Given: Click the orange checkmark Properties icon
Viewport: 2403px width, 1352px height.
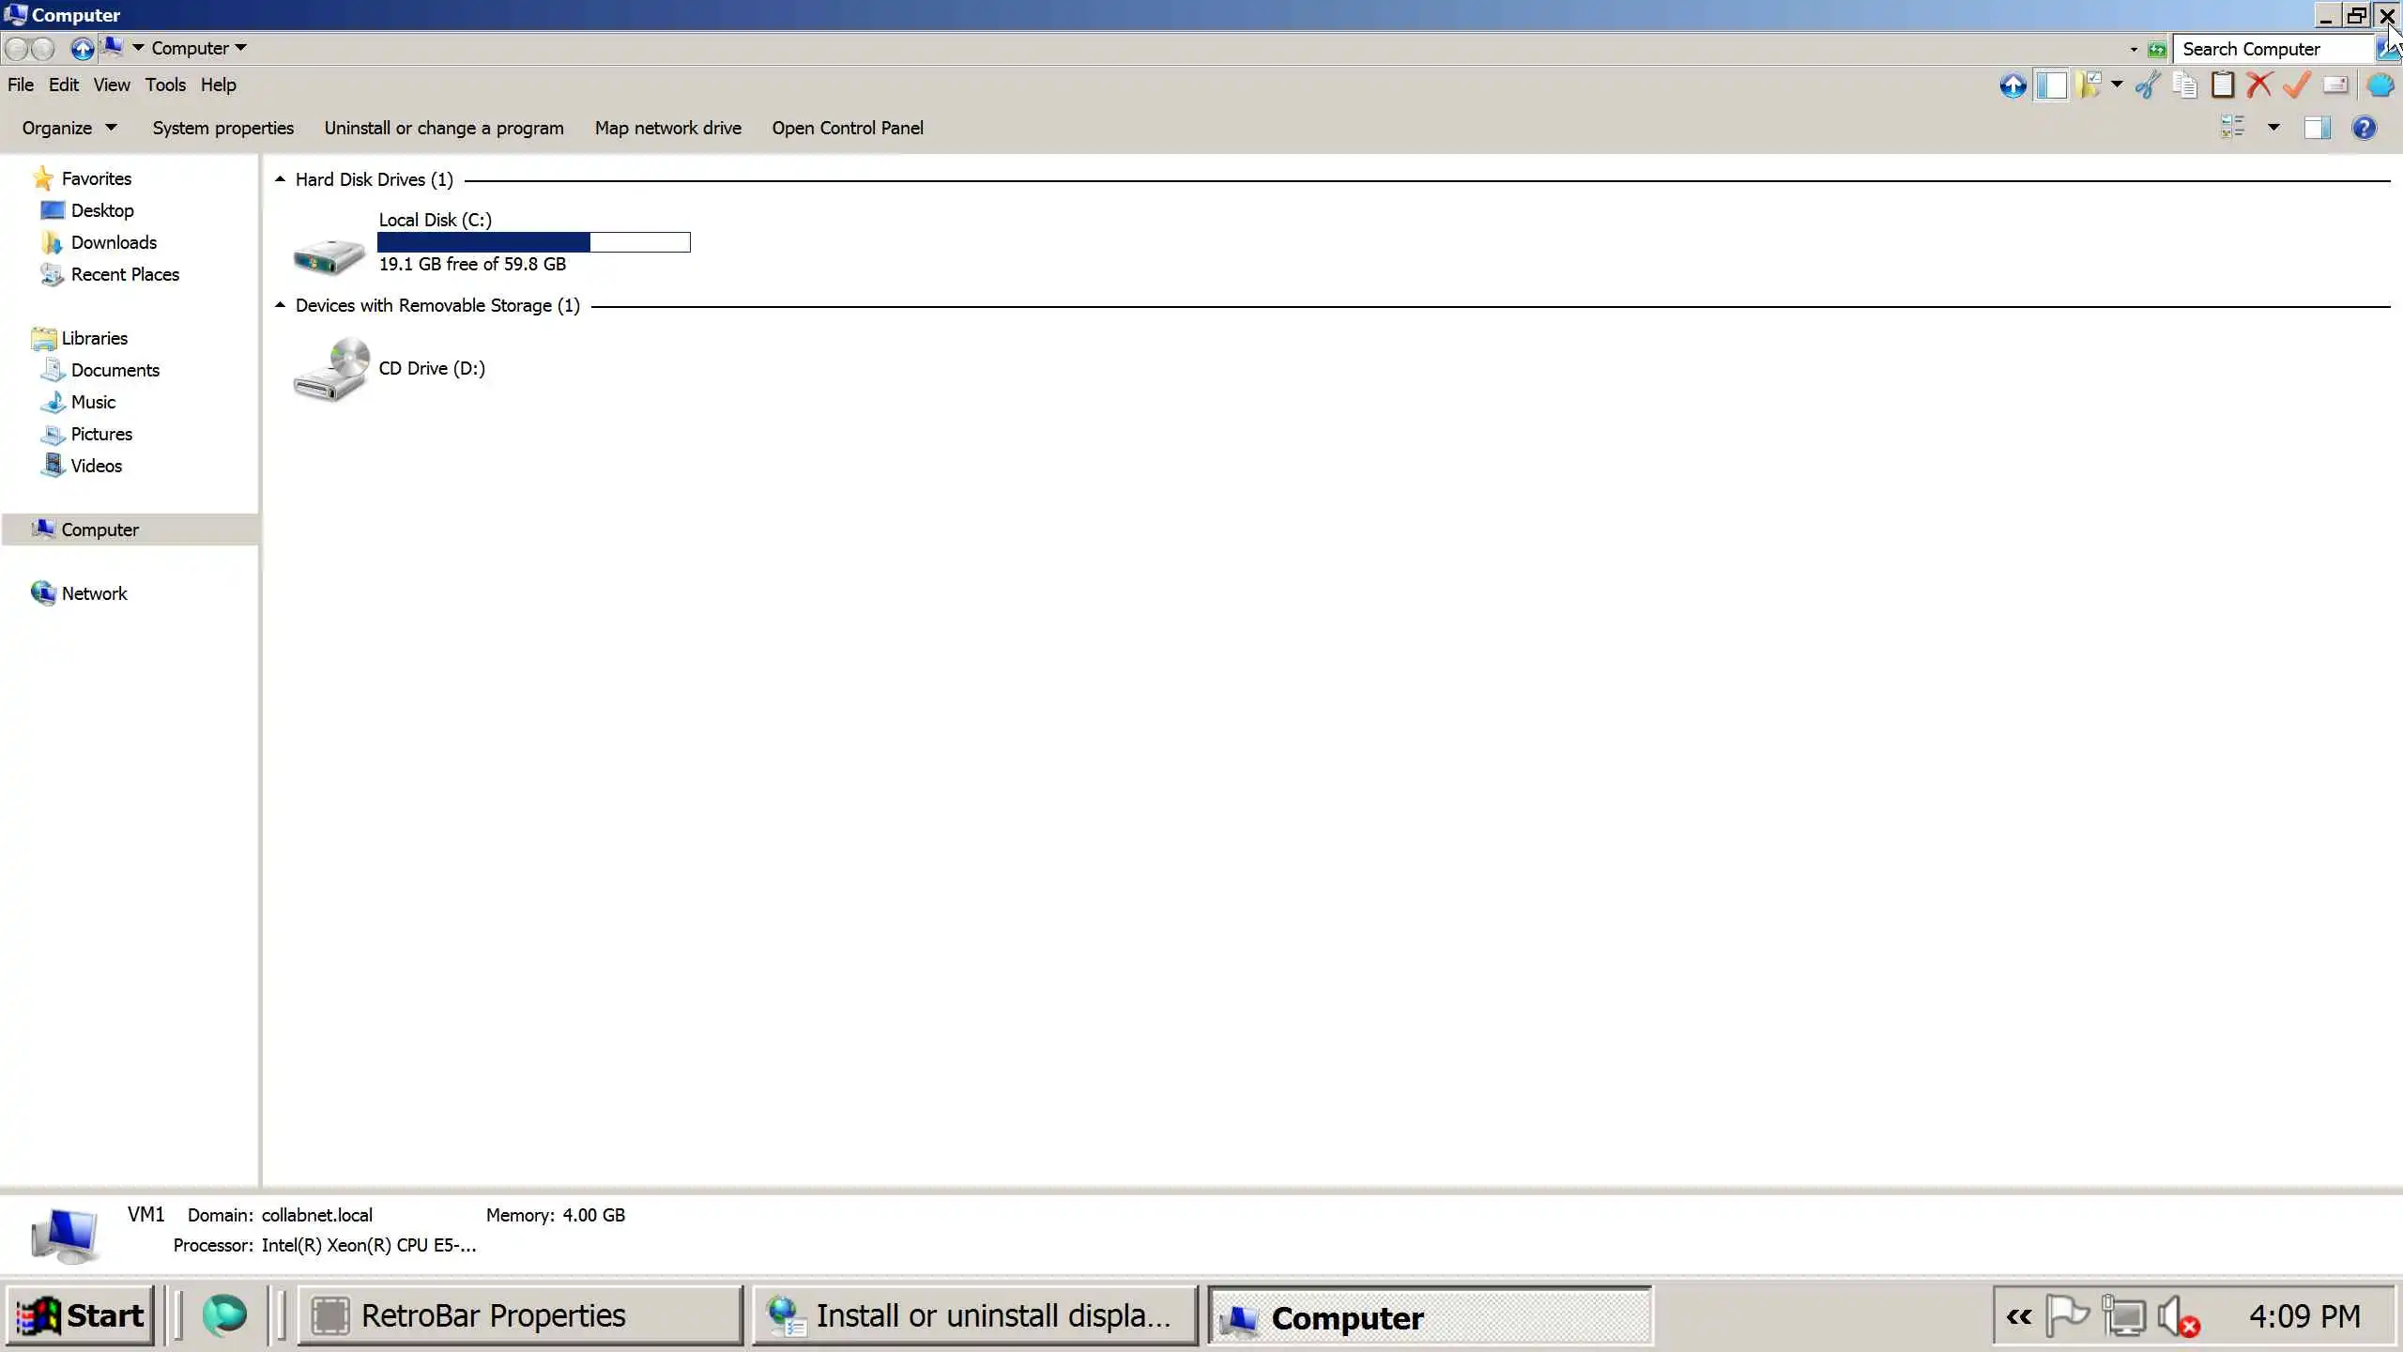Looking at the screenshot, I should pyautogui.click(x=2297, y=85).
